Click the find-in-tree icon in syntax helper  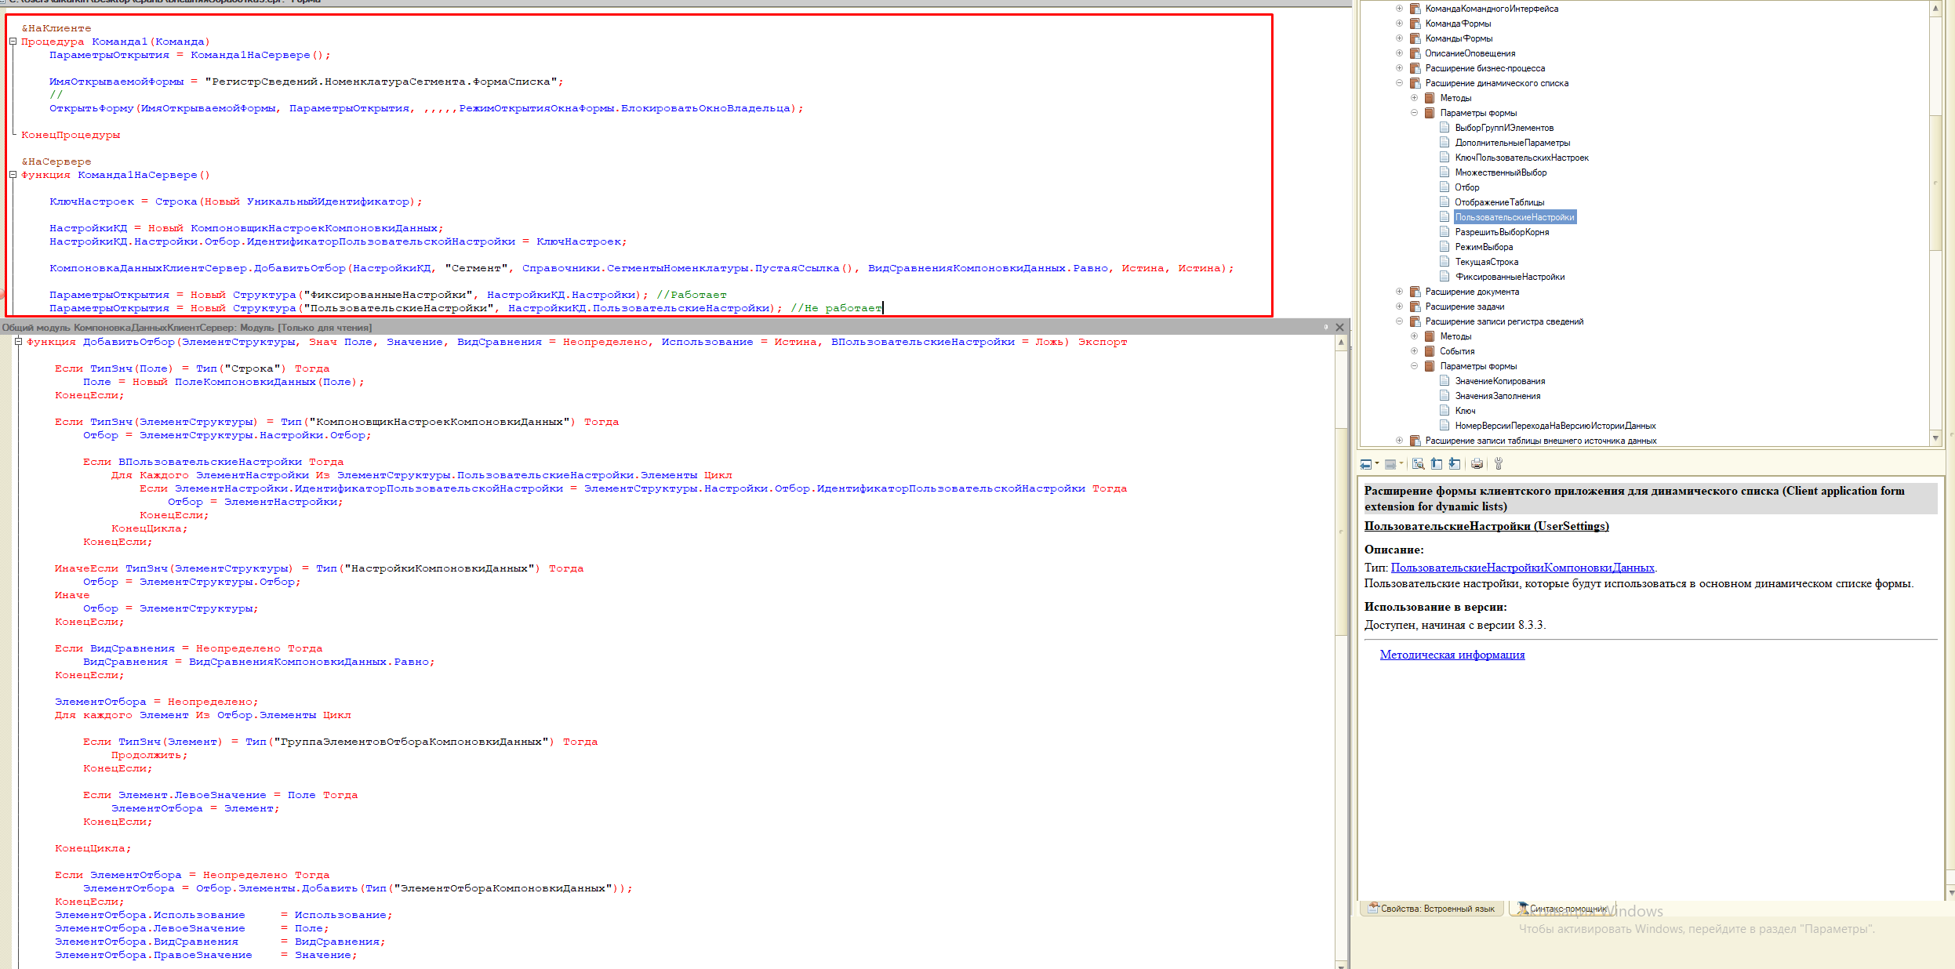tap(1418, 464)
